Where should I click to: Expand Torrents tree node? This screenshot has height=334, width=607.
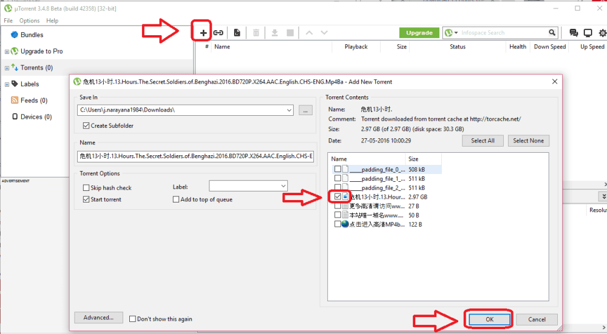[x=7, y=68]
